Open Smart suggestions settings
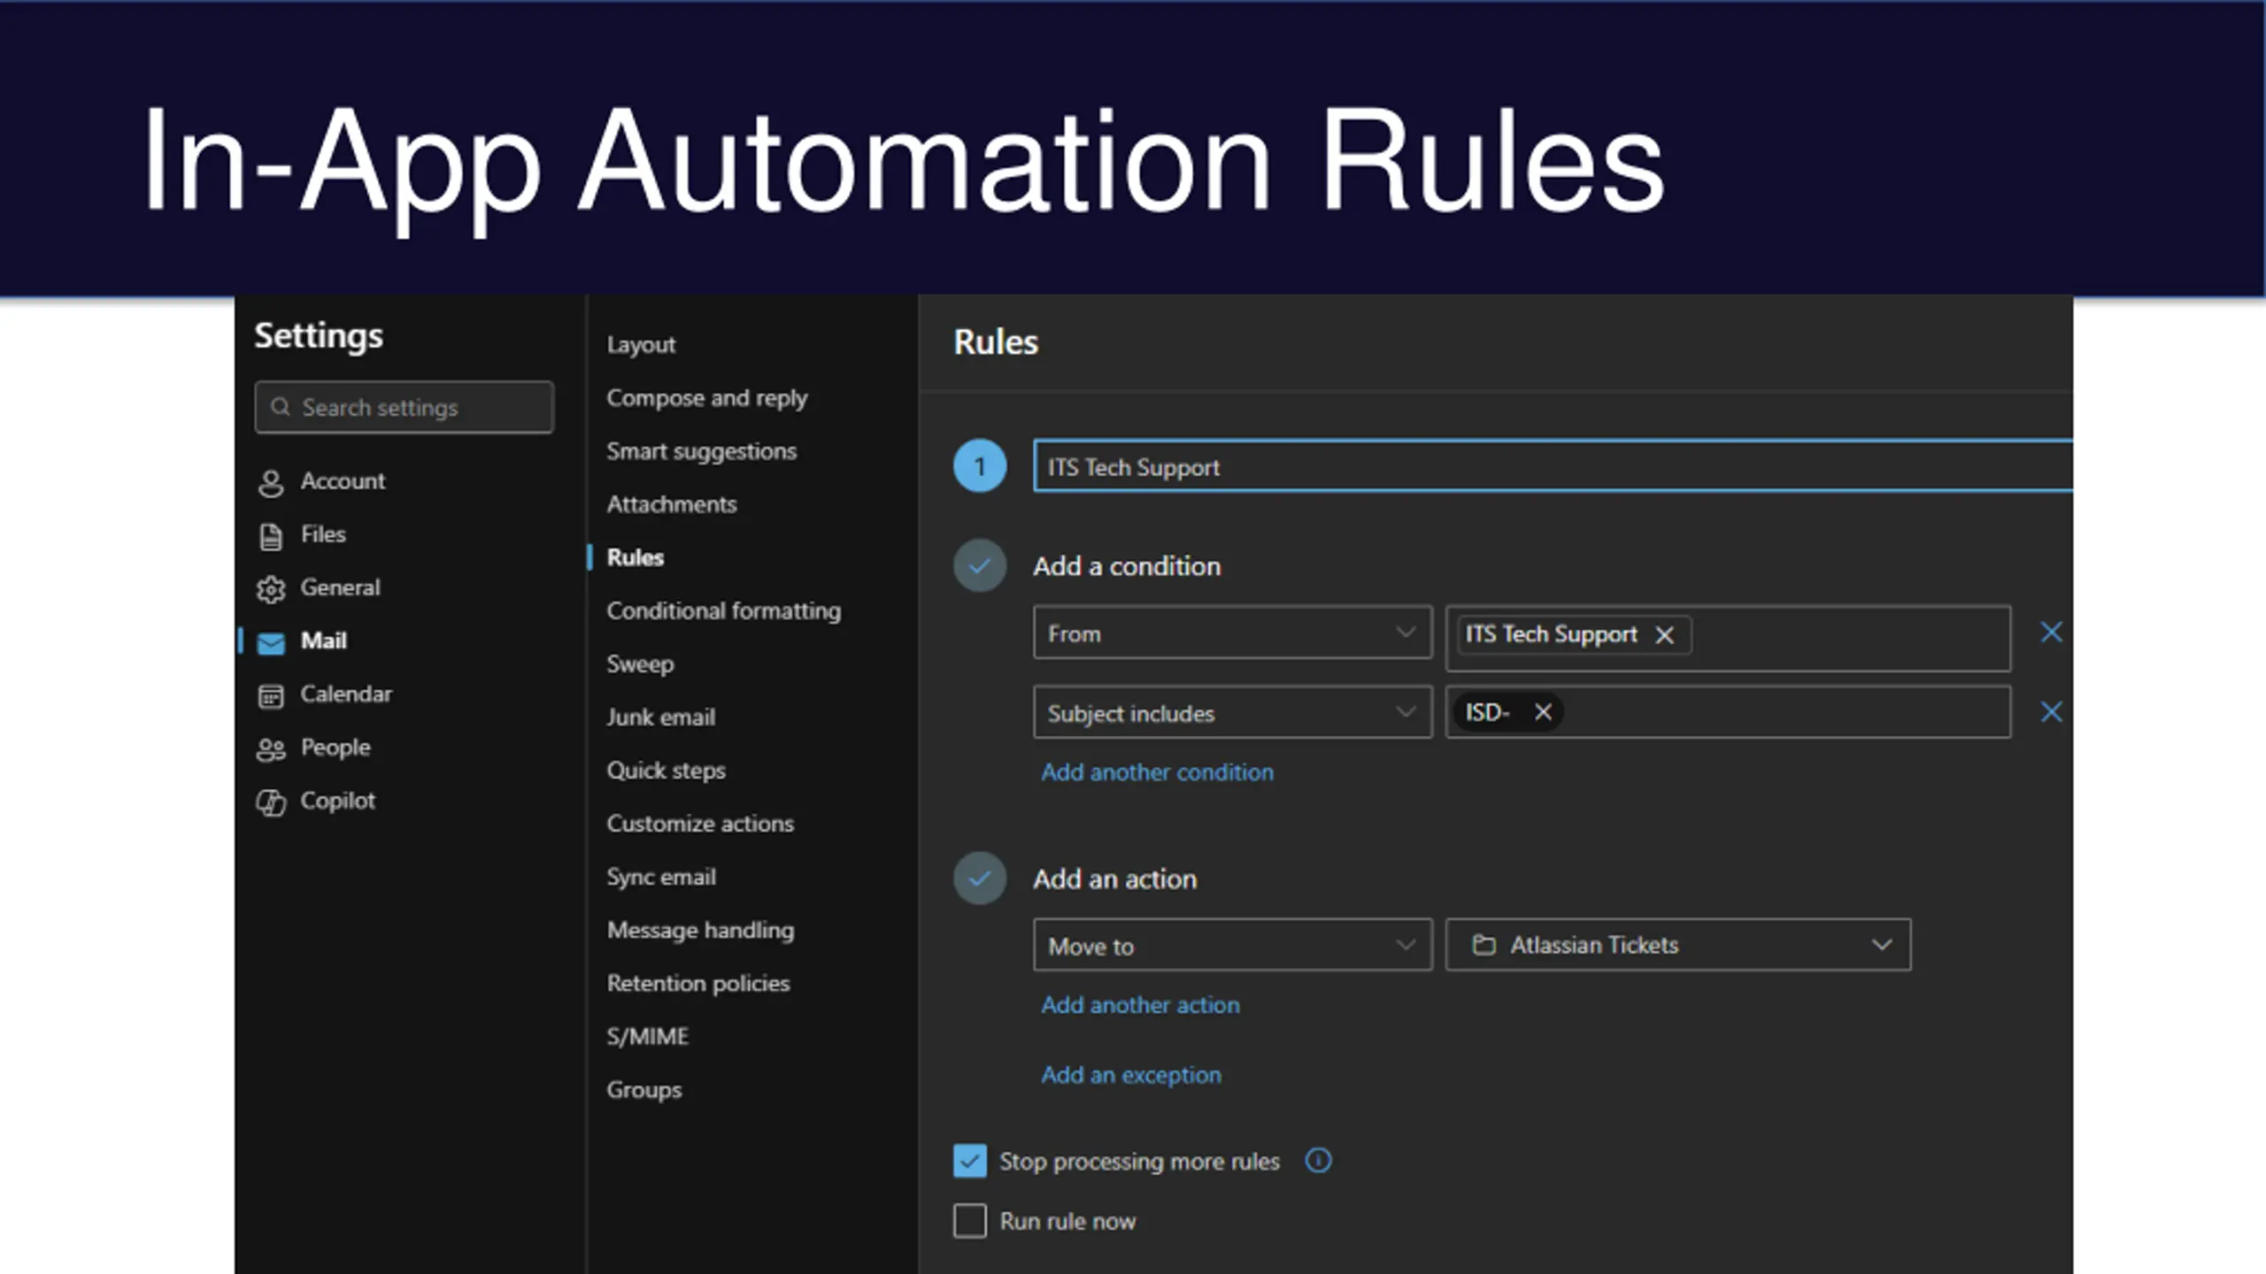This screenshot has width=2266, height=1274. pos(702,451)
